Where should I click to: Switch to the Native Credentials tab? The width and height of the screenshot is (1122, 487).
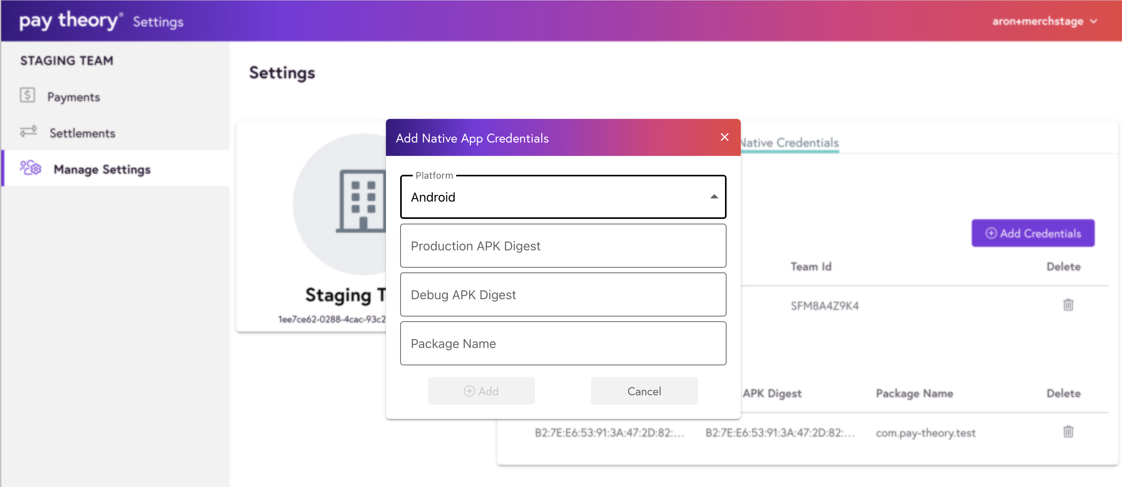click(x=789, y=143)
